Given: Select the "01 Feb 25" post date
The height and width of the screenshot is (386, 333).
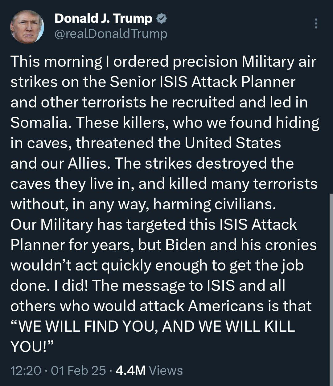Looking at the screenshot, I should pos(78,370).
